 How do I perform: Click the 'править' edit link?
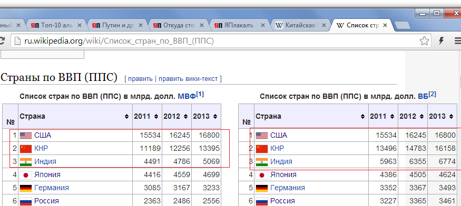(140, 79)
